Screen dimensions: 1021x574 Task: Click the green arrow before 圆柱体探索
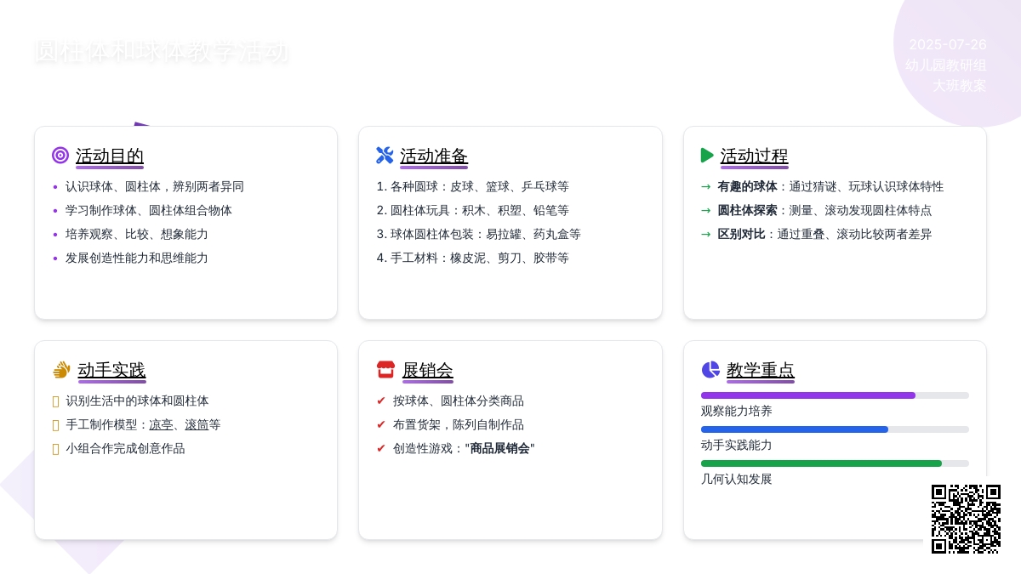click(x=705, y=210)
